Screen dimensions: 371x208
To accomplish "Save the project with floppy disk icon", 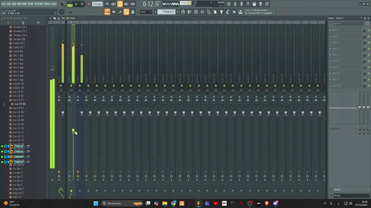I will [254, 4].
